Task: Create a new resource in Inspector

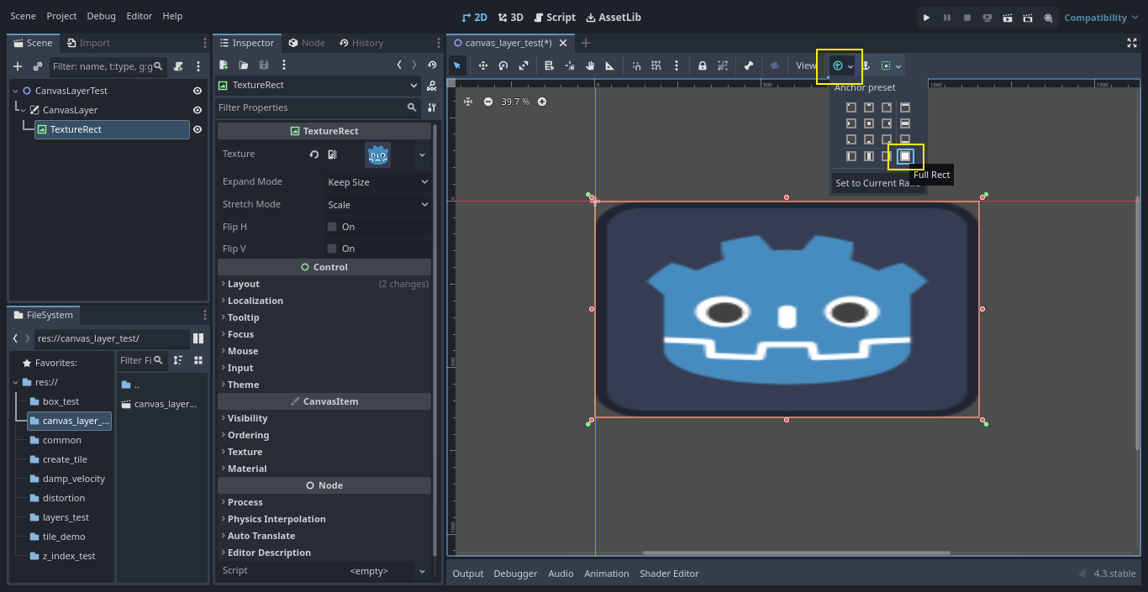Action: [224, 65]
